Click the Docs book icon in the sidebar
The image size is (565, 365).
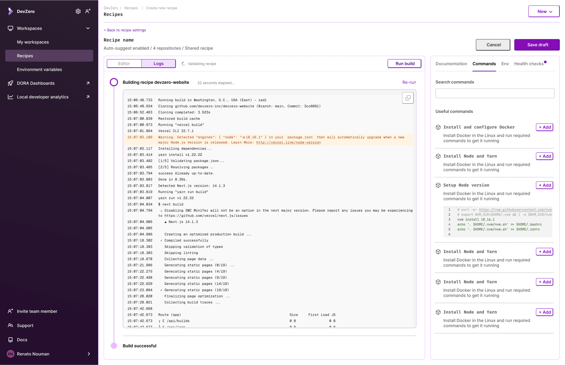pos(10,340)
